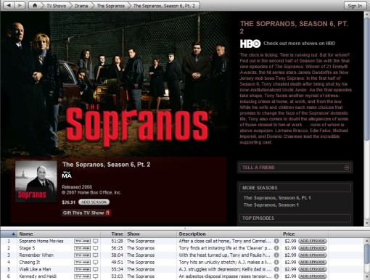Click the Sign In button
Screen dimensions: 370x280
pos(355,6)
